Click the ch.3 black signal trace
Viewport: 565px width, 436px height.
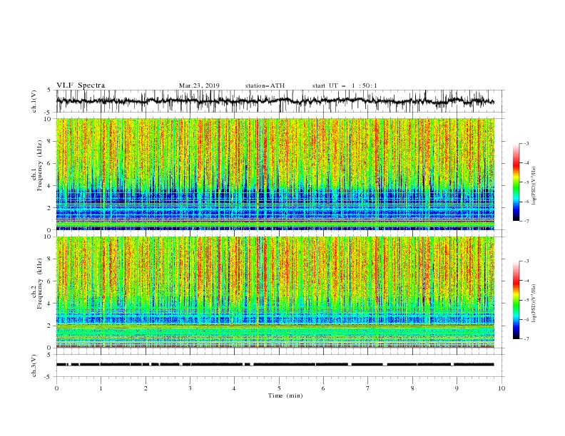click(275, 365)
